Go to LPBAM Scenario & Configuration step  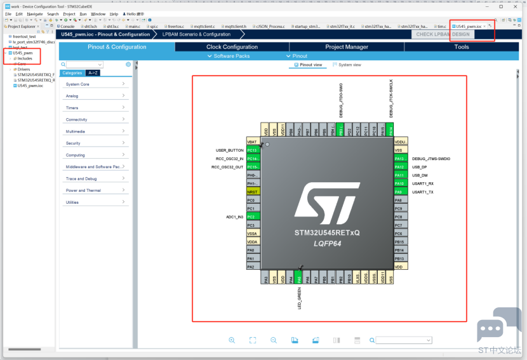196,34
